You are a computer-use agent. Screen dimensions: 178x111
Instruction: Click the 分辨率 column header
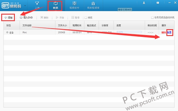(x=106, y=25)
